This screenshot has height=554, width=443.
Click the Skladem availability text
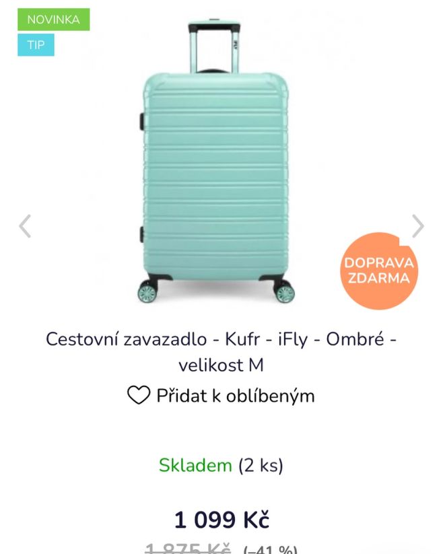194,464
